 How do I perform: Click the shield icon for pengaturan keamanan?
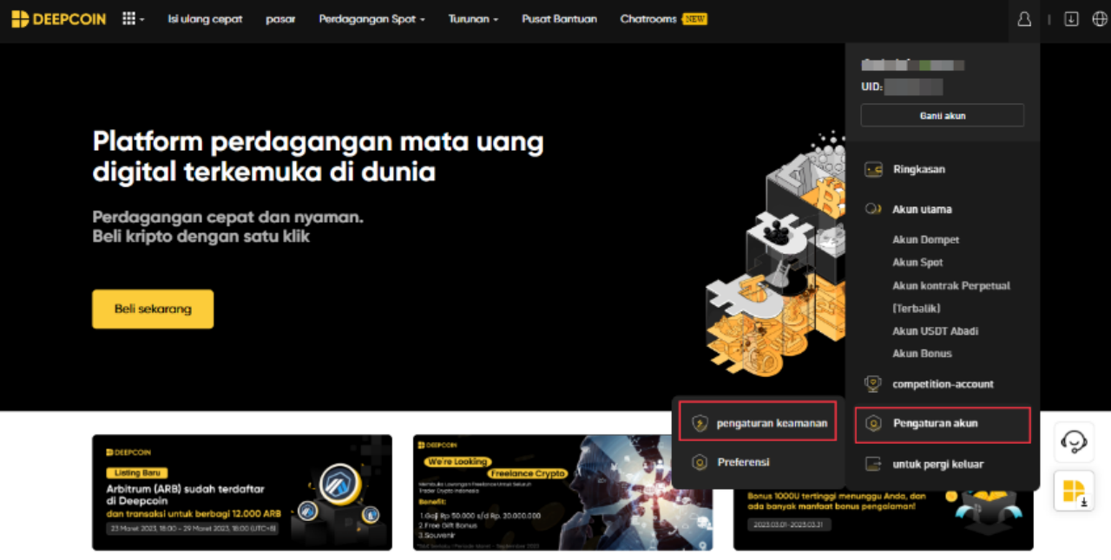[700, 424]
